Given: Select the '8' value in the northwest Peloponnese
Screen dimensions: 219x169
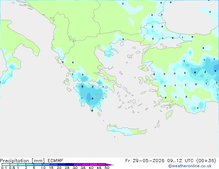Looking at the screenshot, I should pyautogui.click(x=82, y=87).
